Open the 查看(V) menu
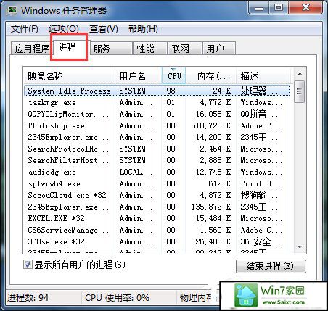Viewport: 328px width, 311px height. tap(103, 29)
